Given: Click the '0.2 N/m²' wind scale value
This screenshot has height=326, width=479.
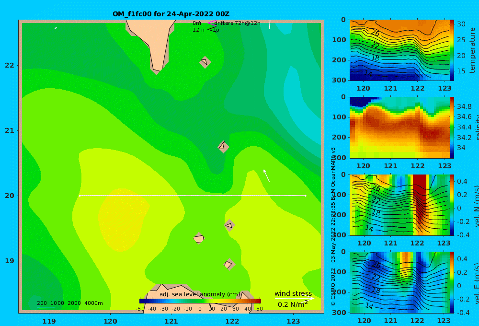Looking at the screenshot, I should pyautogui.click(x=293, y=304).
